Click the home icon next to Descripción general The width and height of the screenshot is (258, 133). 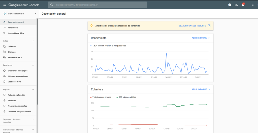tap(5, 22)
